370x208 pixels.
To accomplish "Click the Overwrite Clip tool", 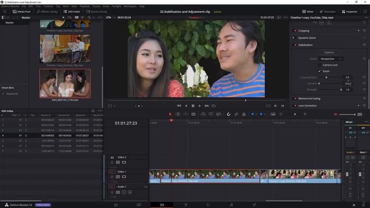I will pos(210,114).
